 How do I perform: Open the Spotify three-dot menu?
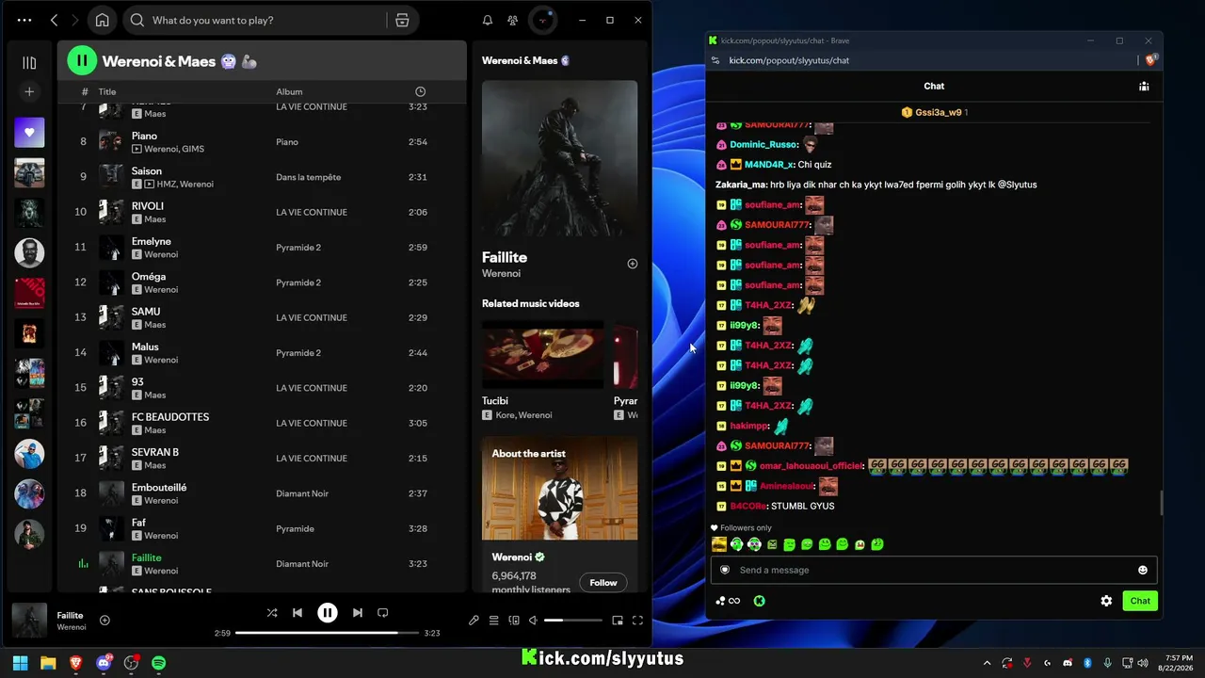[24, 20]
